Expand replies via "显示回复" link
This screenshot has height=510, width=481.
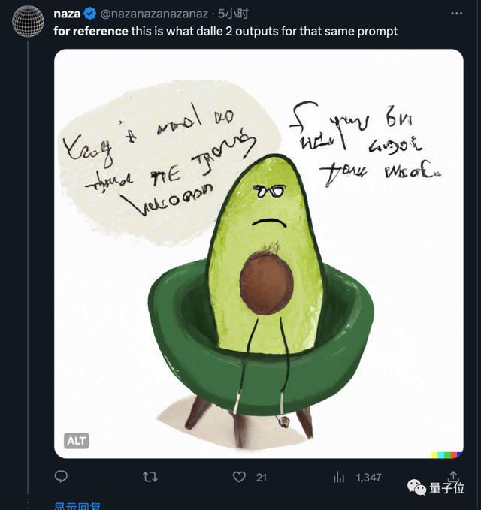[78, 506]
